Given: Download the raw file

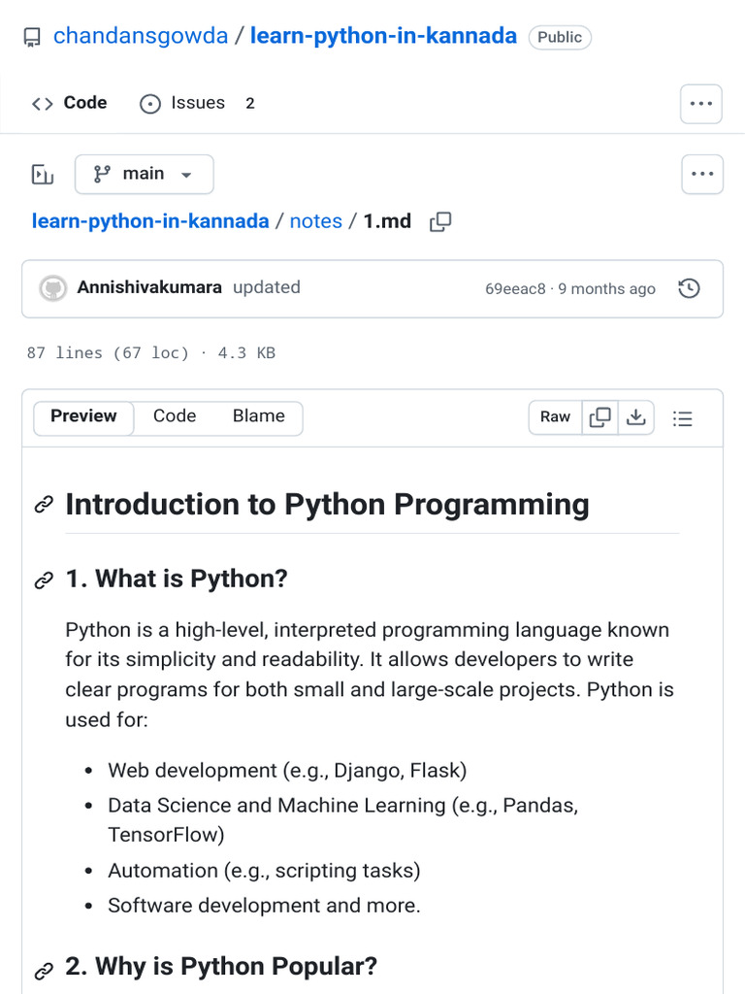Looking at the screenshot, I should (x=636, y=417).
